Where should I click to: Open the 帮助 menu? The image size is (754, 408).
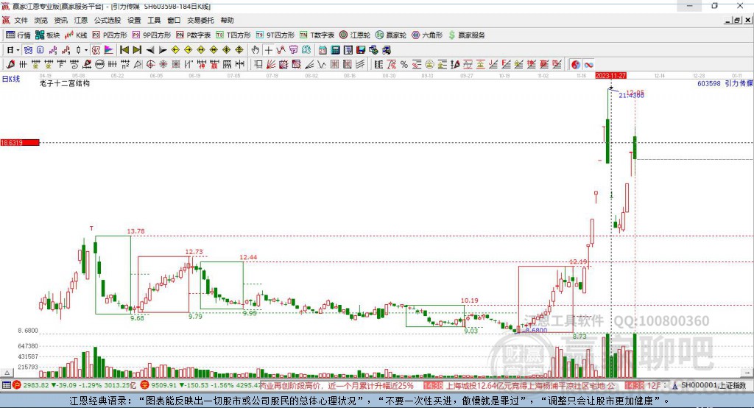point(227,20)
